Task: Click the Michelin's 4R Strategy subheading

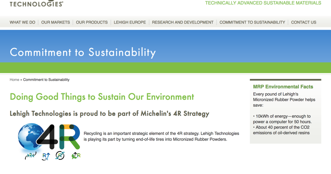Action: click(x=109, y=114)
